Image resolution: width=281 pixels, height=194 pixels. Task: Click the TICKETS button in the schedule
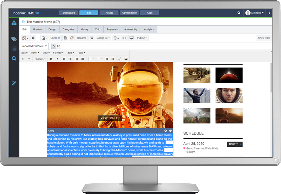pos(234,144)
